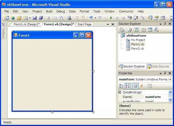Click the Save All toolbar icon
Viewport: 174px width, 126px height.
[41, 18]
